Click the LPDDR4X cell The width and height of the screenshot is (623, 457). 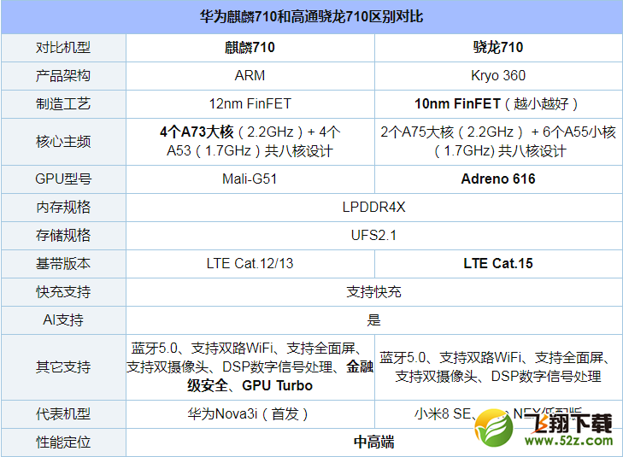pos(373,208)
